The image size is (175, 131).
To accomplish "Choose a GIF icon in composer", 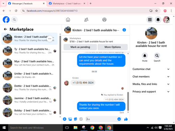I will click(x=81, y=119).
